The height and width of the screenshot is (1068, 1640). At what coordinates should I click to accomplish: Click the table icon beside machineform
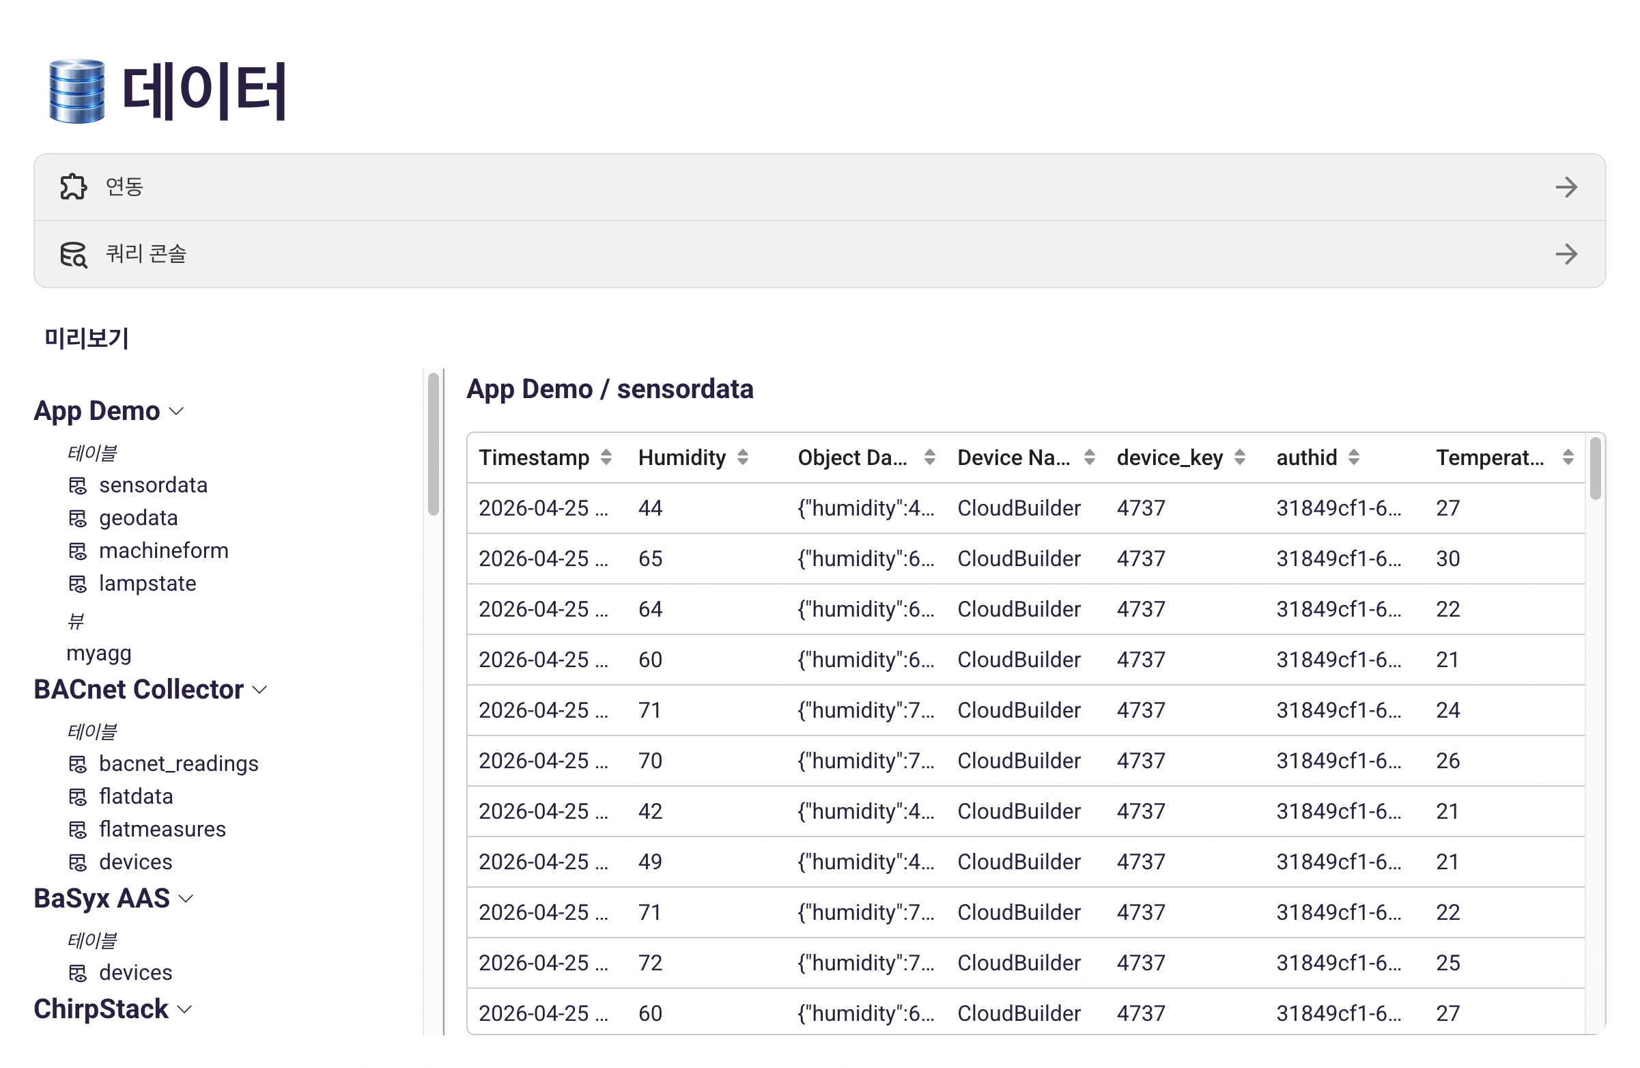(78, 551)
